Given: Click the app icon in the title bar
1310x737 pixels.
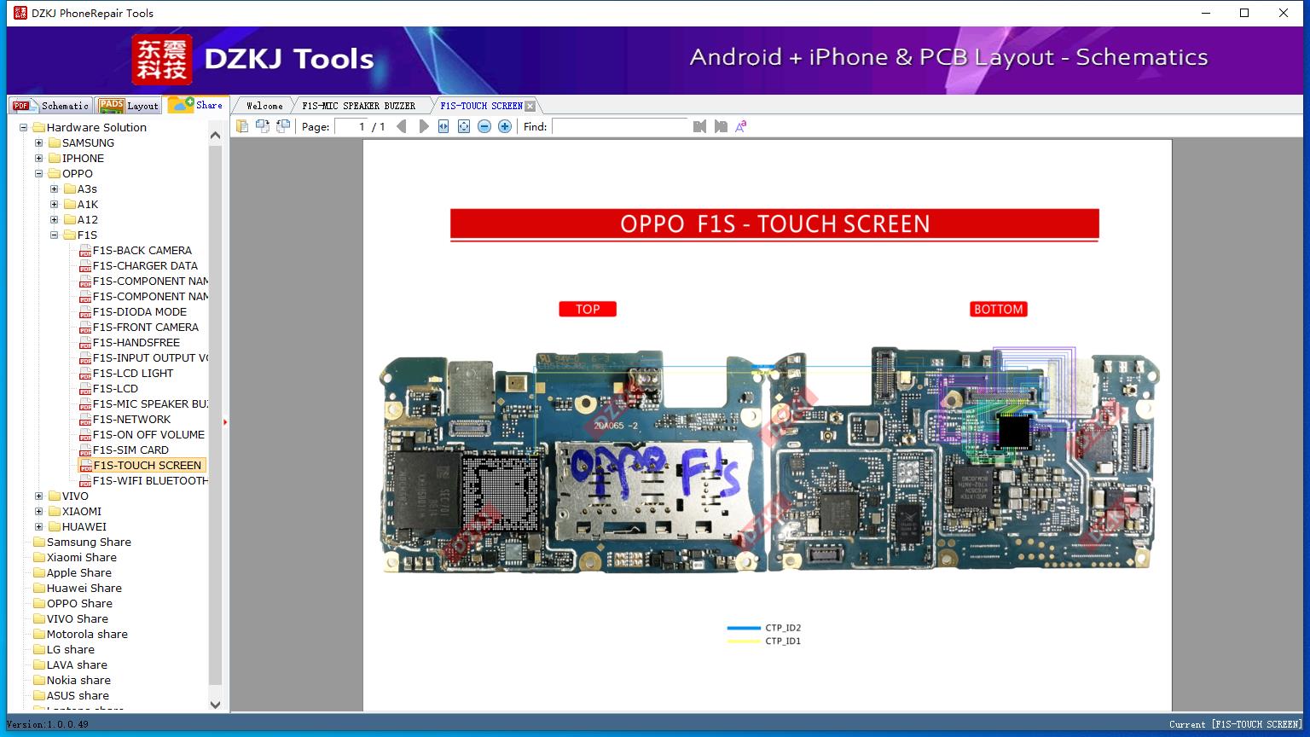Looking at the screenshot, I should pos(20,13).
